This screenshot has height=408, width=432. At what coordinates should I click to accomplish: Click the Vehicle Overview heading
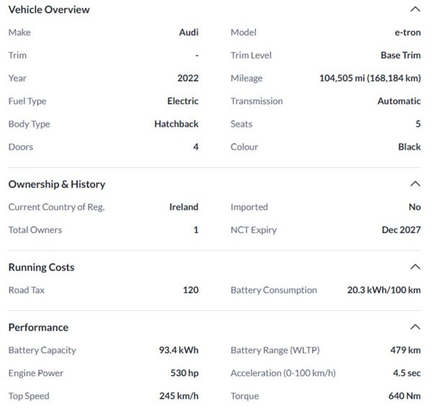pos(49,9)
